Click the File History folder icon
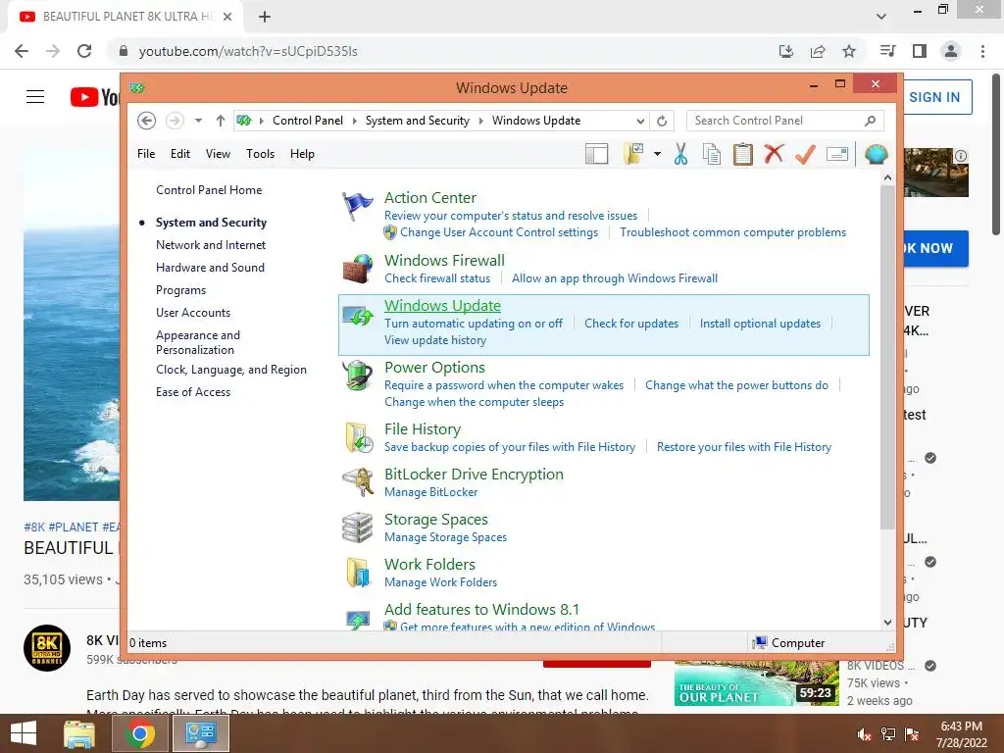 tap(359, 438)
